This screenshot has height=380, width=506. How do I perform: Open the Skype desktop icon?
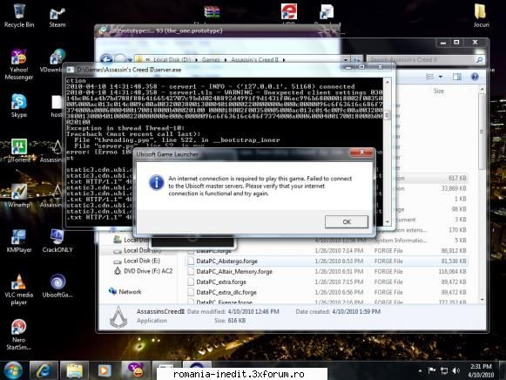(18, 105)
